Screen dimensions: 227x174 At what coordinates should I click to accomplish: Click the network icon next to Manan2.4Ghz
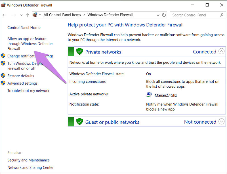pyautogui.click(x=149, y=94)
